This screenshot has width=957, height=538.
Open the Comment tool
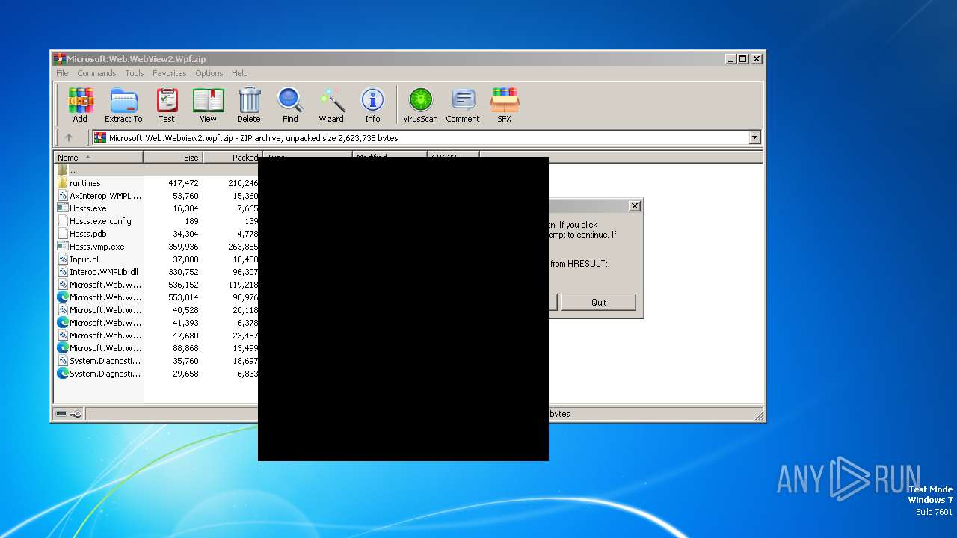[x=463, y=105]
